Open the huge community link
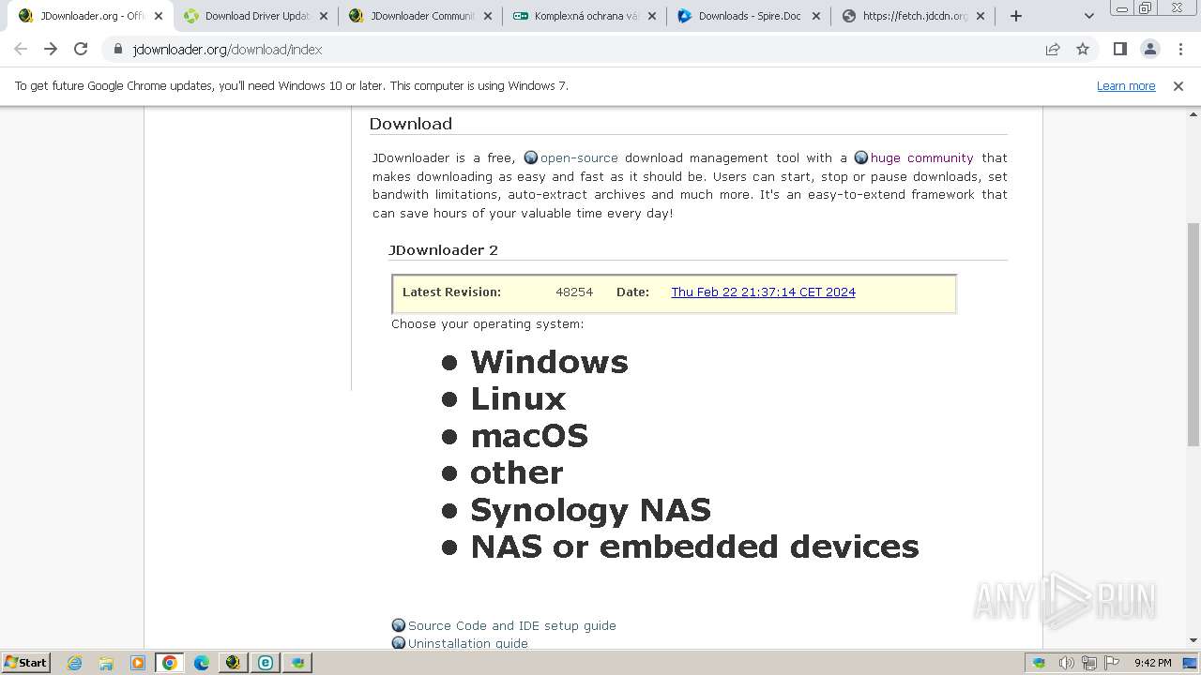The height and width of the screenshot is (675, 1201). [x=921, y=157]
